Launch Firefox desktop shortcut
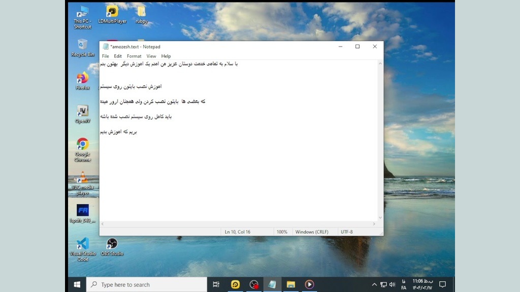This screenshot has width=520, height=292. [83, 82]
